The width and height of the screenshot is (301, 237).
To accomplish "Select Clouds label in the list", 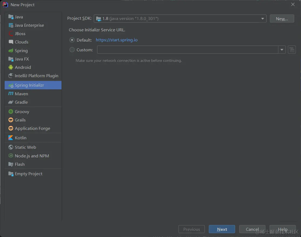I will coord(22,42).
